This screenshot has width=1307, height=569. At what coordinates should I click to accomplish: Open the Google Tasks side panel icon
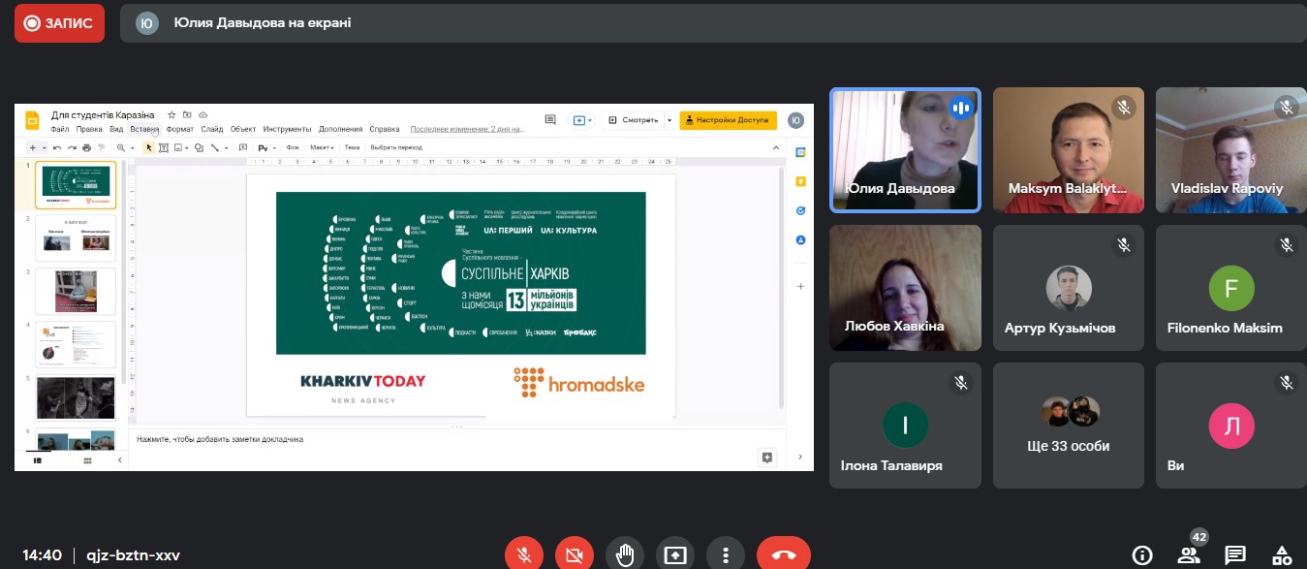pyautogui.click(x=800, y=209)
